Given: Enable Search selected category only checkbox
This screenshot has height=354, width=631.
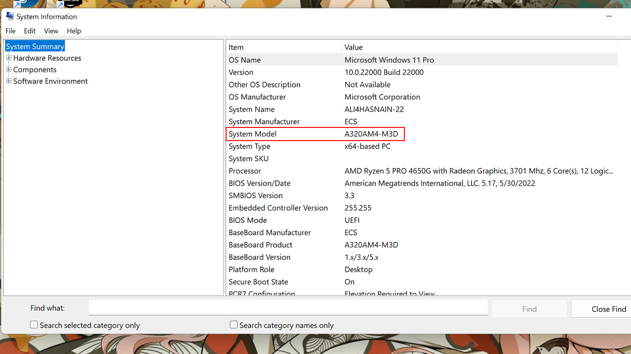Looking at the screenshot, I should (x=34, y=325).
